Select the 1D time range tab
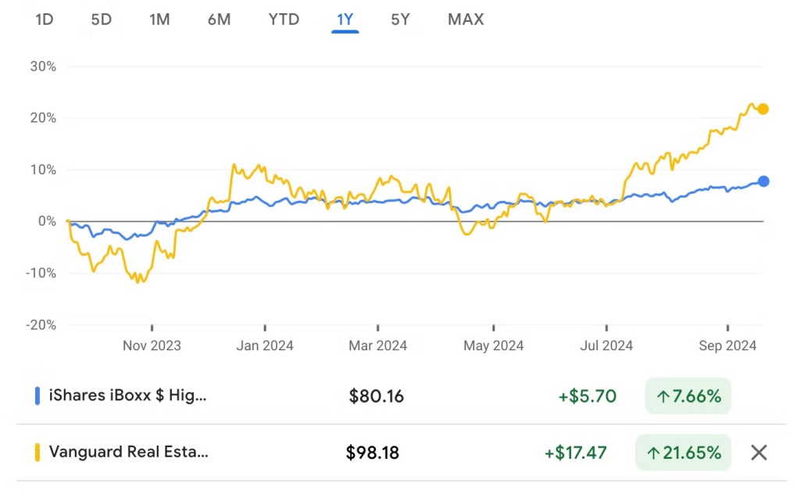Image resolution: width=800 pixels, height=494 pixels. tap(45, 20)
